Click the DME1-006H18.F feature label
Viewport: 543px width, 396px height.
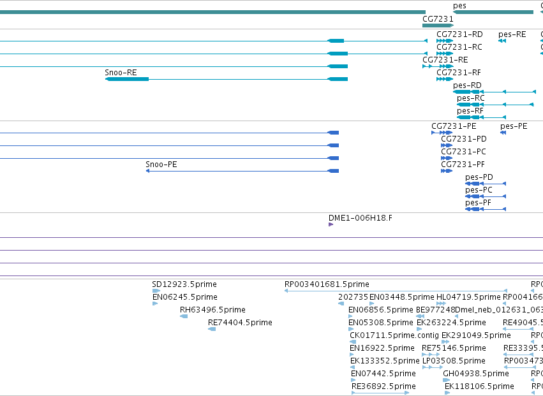tap(361, 218)
